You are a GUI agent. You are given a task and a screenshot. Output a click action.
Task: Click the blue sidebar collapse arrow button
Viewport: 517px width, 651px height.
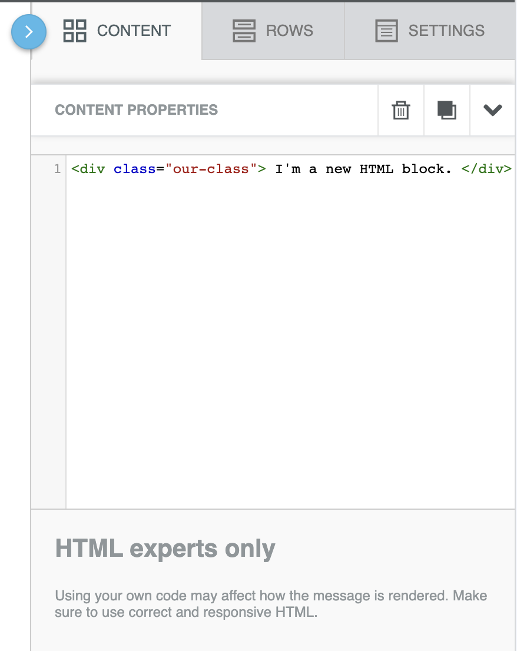29,32
